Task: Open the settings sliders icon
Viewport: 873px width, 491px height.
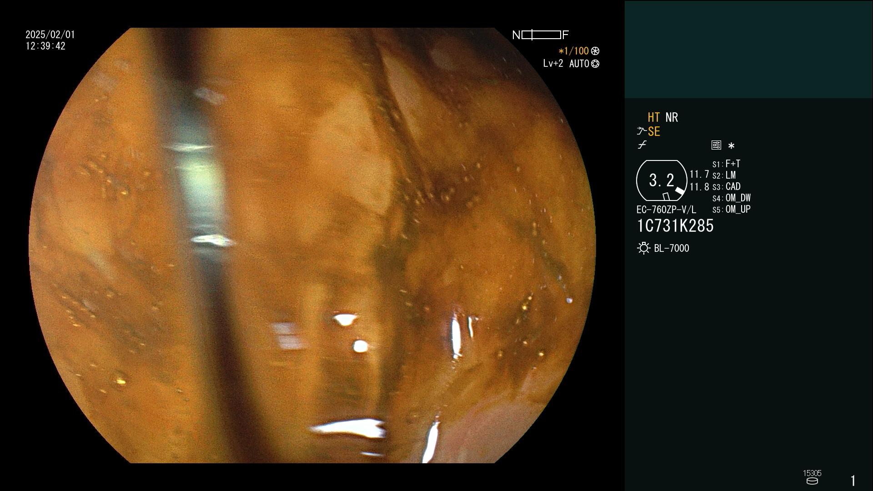Action: click(716, 145)
